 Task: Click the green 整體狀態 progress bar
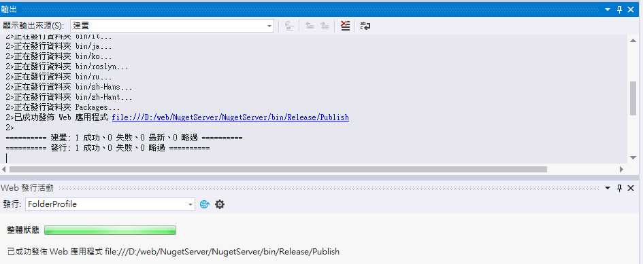pyautogui.click(x=110, y=230)
